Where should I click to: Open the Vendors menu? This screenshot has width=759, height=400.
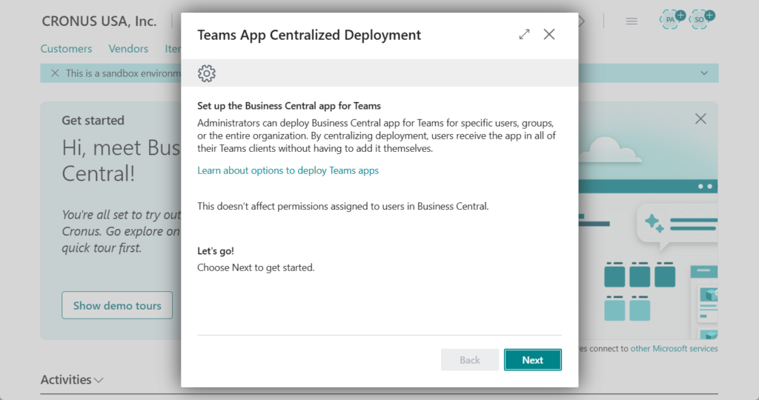[128, 49]
